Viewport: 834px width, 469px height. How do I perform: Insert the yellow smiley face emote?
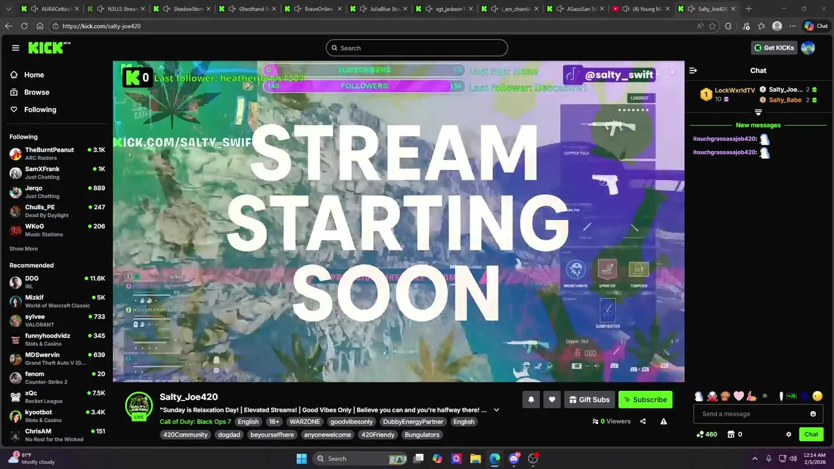(x=818, y=396)
